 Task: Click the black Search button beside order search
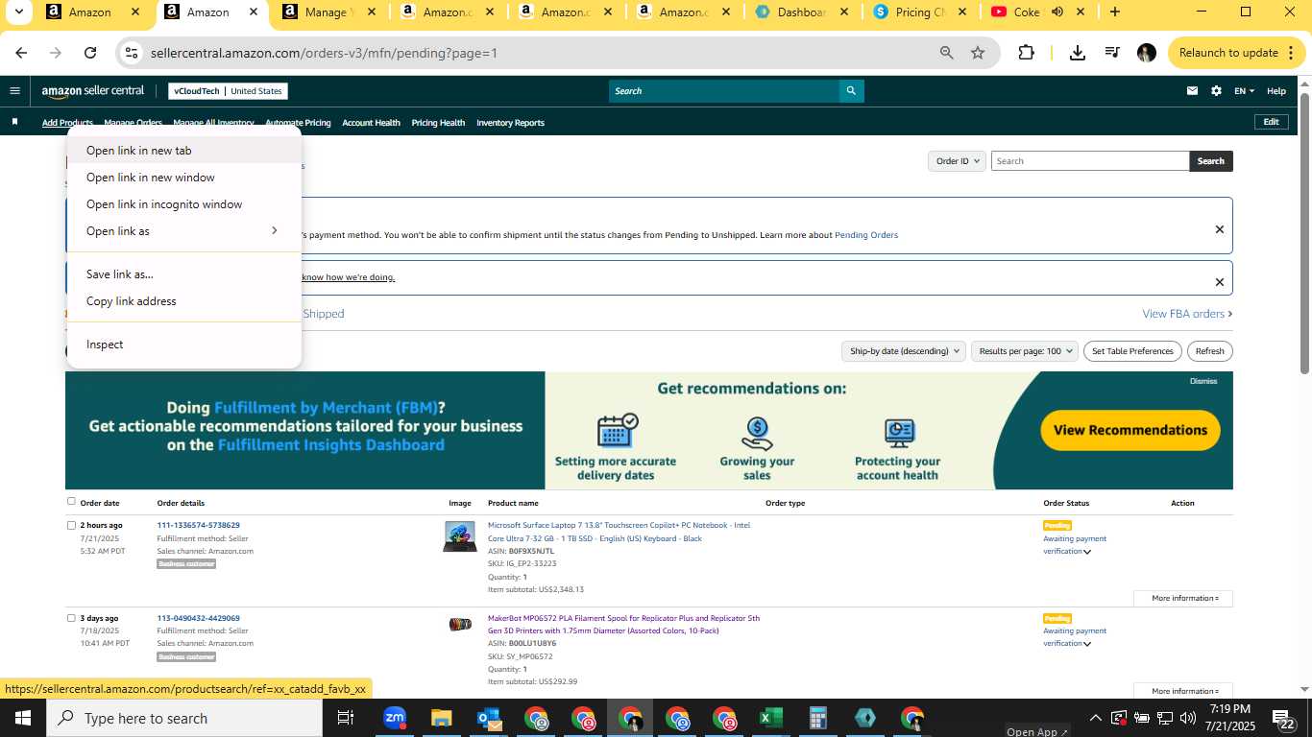click(1210, 161)
